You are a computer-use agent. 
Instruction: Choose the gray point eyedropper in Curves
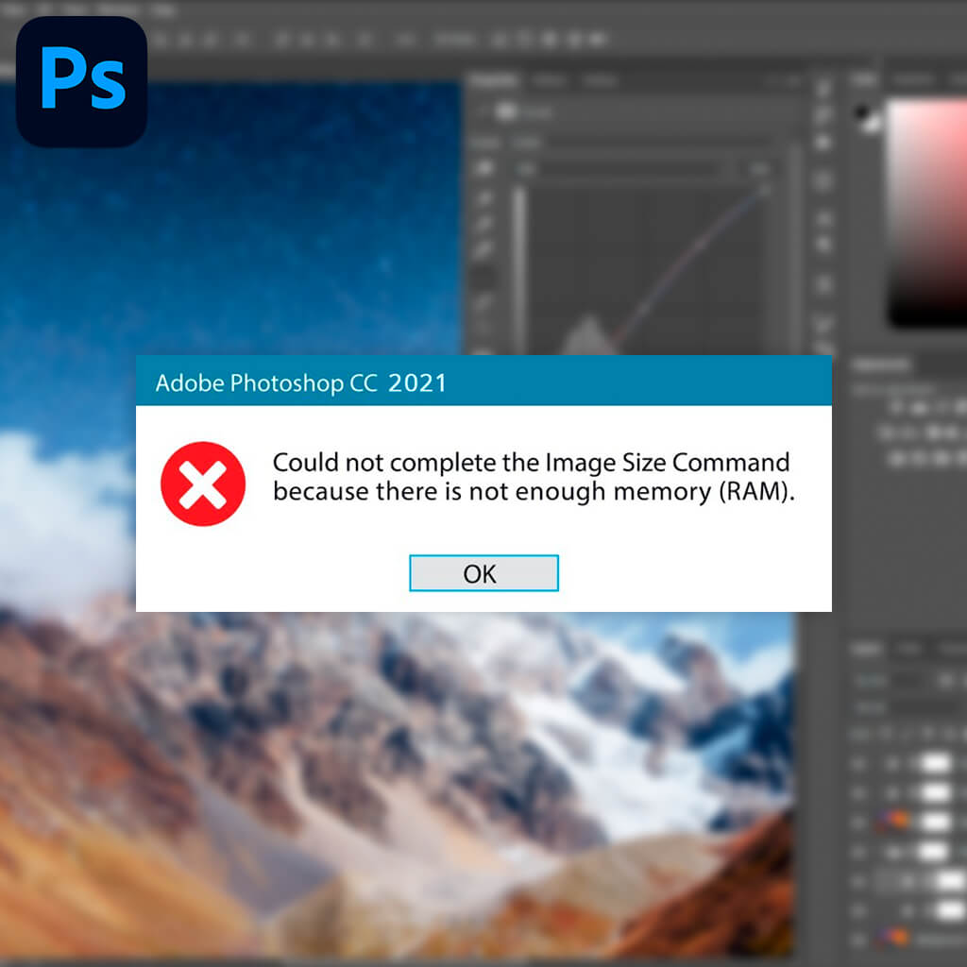pyautogui.click(x=484, y=224)
